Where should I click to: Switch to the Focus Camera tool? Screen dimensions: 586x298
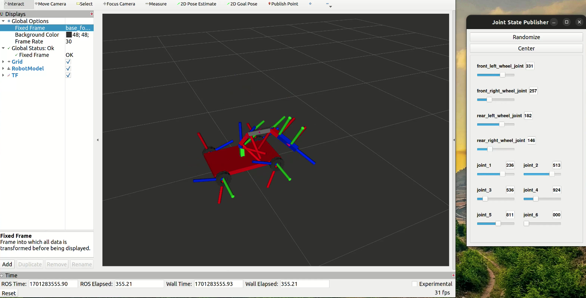pos(119,4)
